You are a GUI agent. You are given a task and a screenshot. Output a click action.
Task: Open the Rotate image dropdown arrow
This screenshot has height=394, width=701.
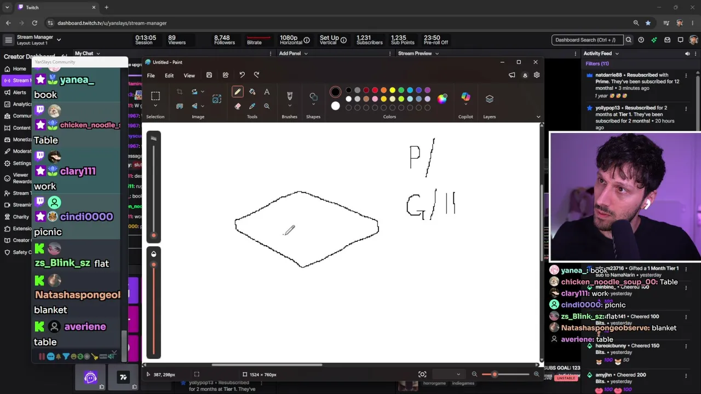click(x=203, y=91)
